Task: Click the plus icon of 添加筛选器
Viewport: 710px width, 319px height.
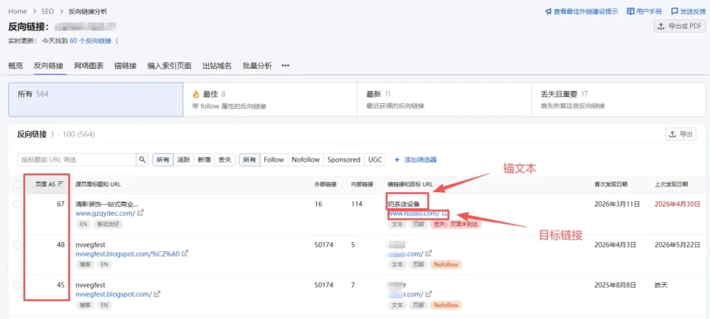Action: [x=397, y=159]
